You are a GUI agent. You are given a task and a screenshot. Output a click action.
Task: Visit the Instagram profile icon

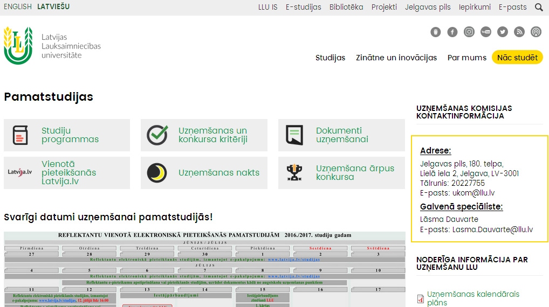pos(469,32)
